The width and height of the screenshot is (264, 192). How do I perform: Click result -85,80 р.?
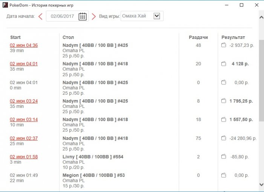tap(239, 157)
